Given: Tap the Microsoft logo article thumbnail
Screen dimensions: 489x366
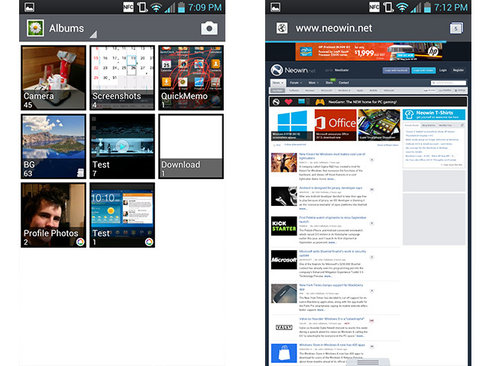Looking at the screenshot, I should point(283,259).
